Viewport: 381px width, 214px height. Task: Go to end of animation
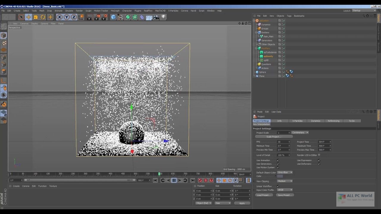tap(193, 180)
